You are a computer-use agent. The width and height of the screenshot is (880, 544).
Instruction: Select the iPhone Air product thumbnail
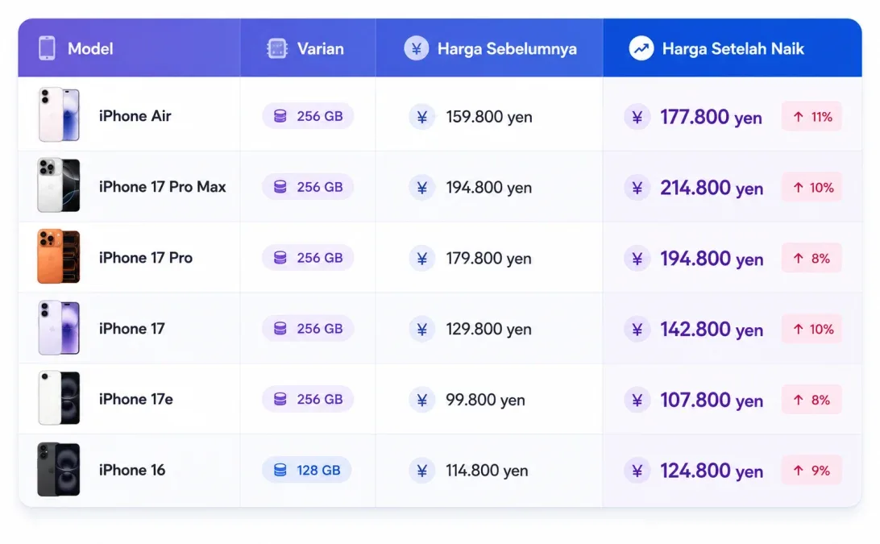tap(59, 114)
